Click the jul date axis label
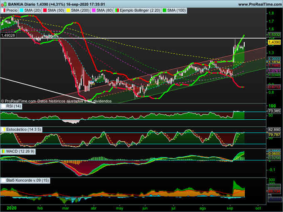 pos(173,208)
